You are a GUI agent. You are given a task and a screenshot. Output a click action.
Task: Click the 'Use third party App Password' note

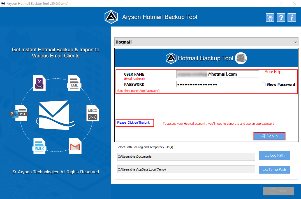pyautogui.click(x=138, y=91)
